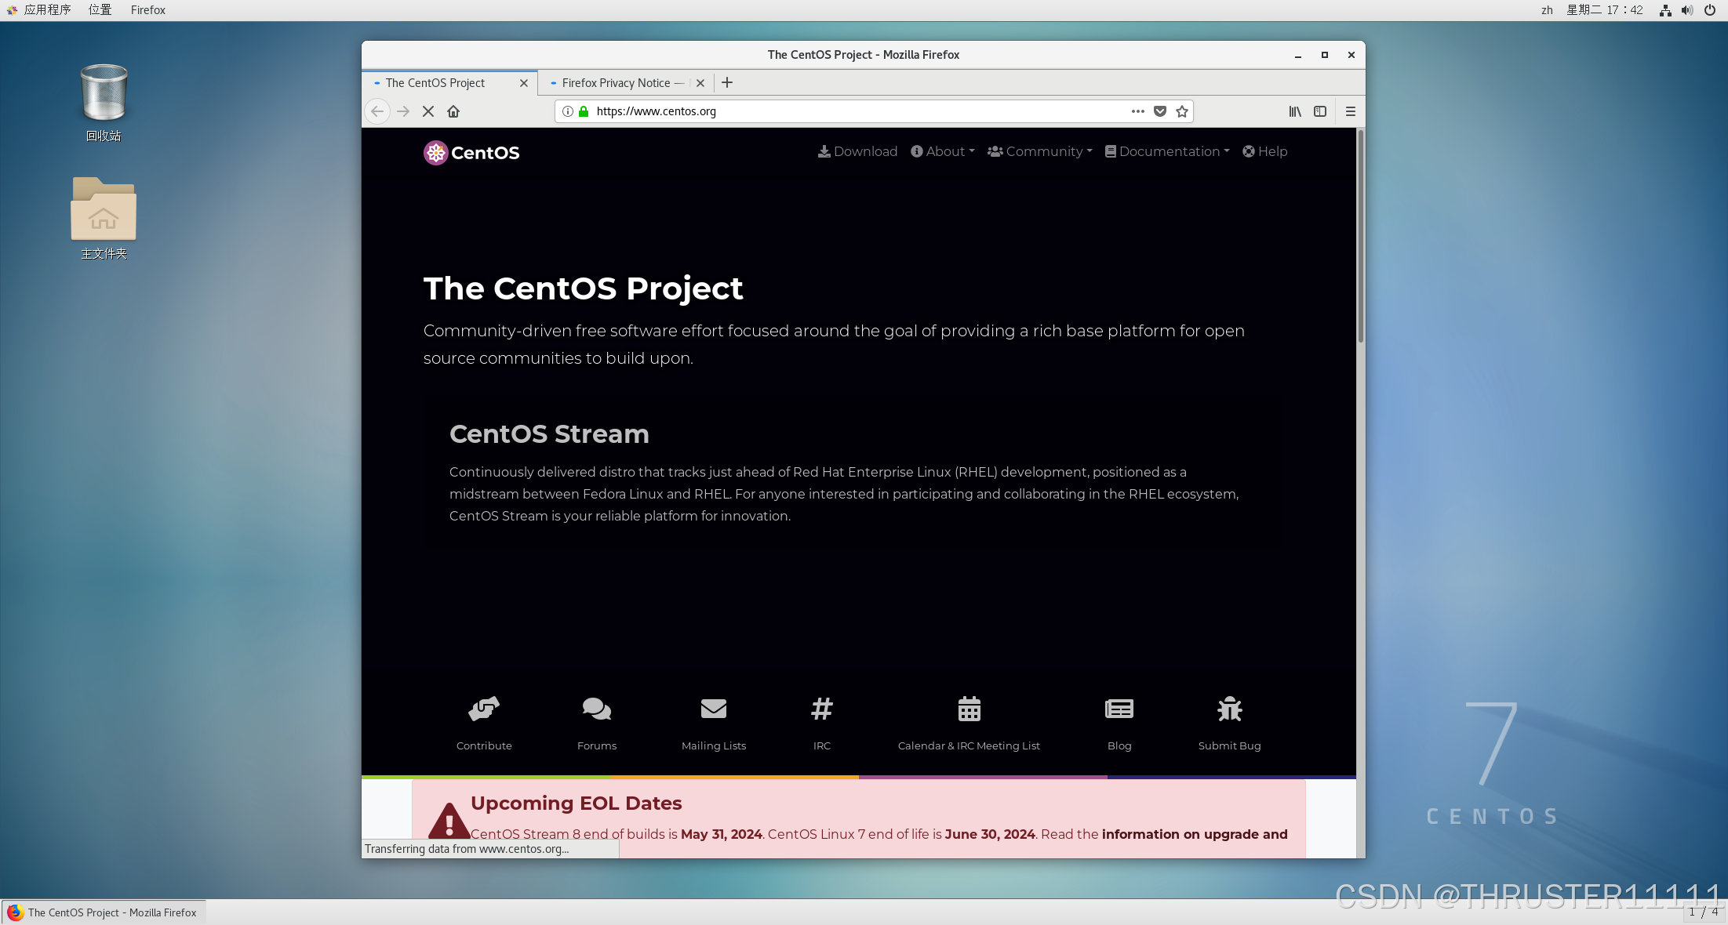
Task: Click the Download nav link
Action: pos(857,151)
